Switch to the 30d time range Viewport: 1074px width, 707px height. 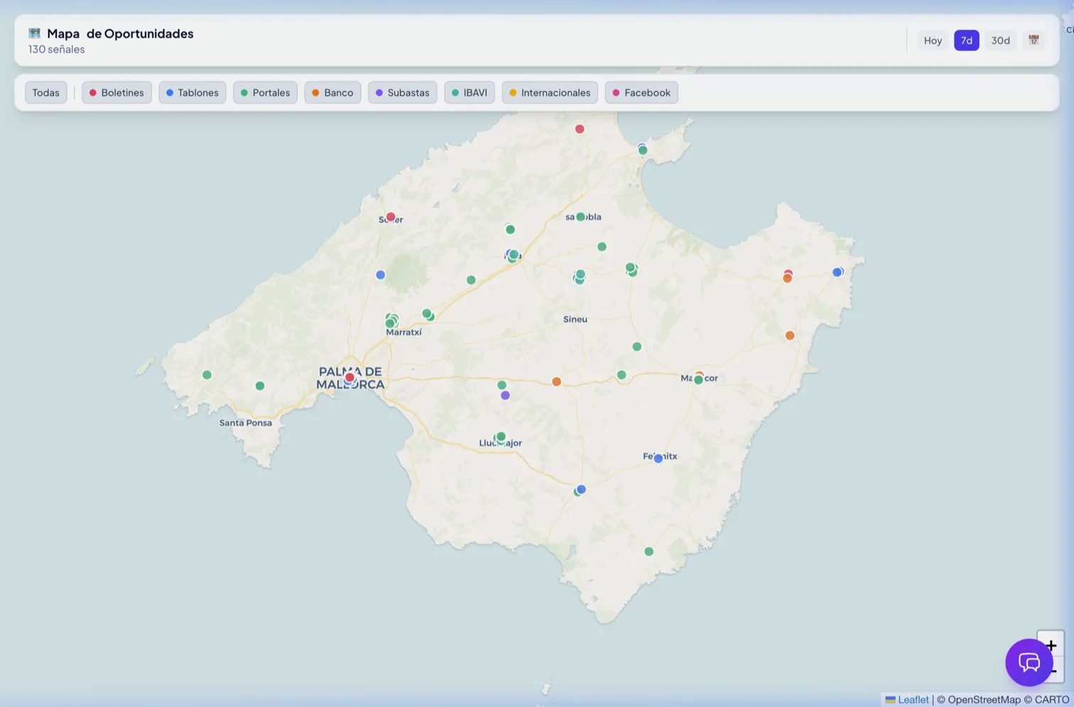coord(1000,40)
